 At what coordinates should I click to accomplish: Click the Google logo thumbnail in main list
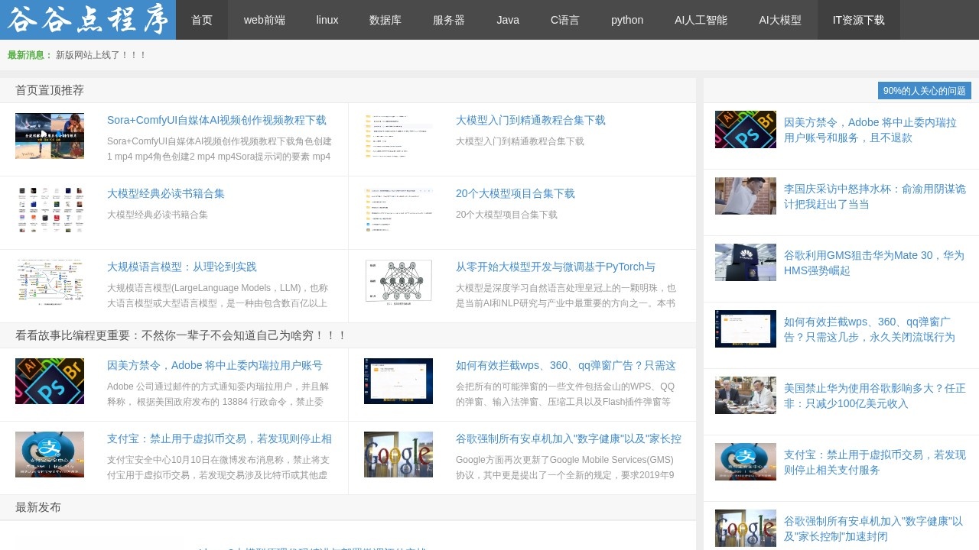[x=398, y=455]
